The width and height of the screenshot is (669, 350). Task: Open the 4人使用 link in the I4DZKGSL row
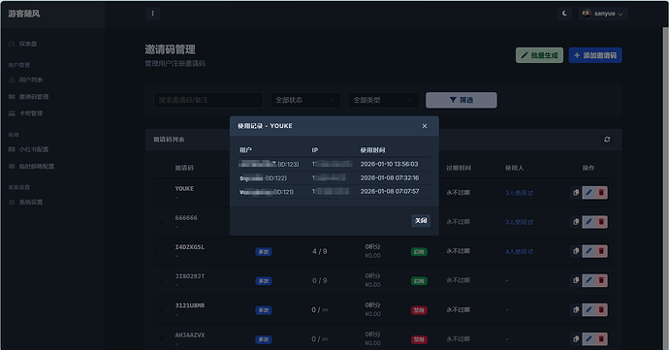[x=519, y=251]
